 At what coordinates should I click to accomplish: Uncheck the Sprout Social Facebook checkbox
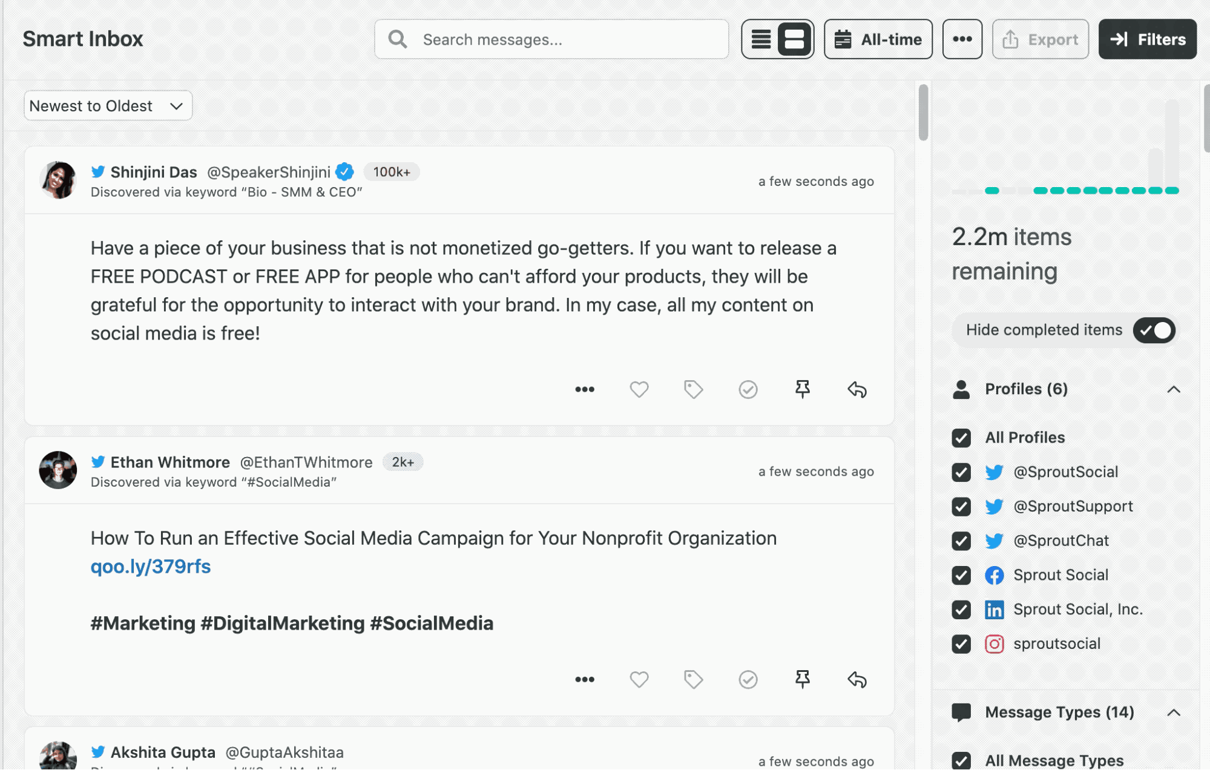[961, 575]
